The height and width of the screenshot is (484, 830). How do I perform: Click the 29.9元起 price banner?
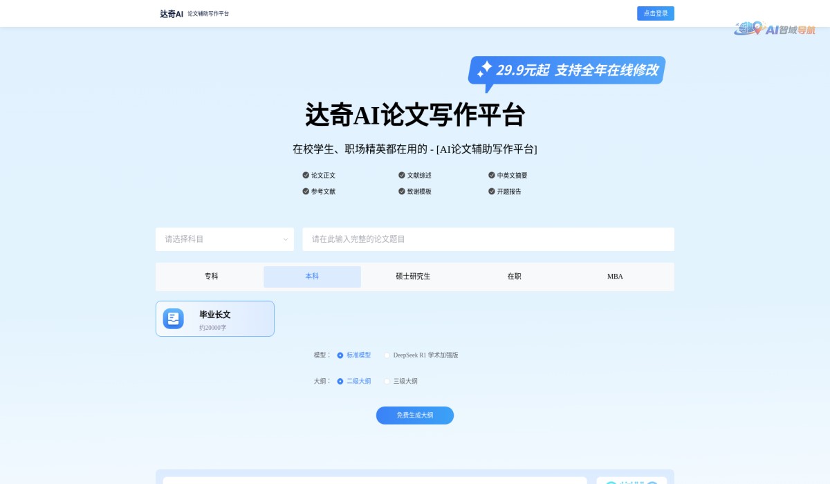pyautogui.click(x=567, y=69)
